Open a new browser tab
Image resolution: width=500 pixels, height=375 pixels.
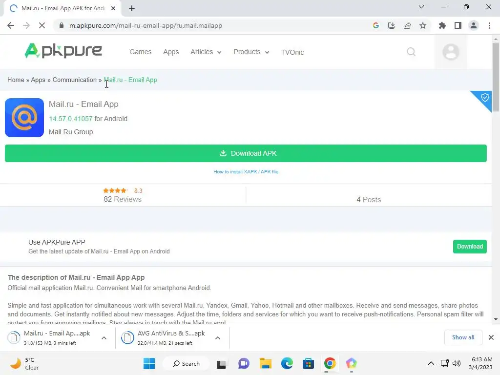click(x=132, y=8)
